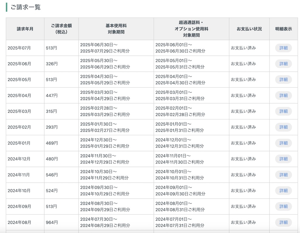This screenshot has width=300, height=233.
Task: Click 513円 amount in 2025年05月 row
Action: [52, 80]
